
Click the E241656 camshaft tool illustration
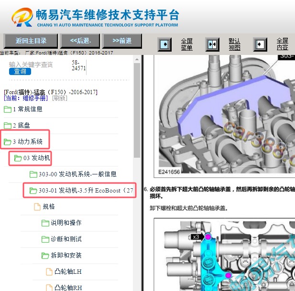tap(224, 116)
